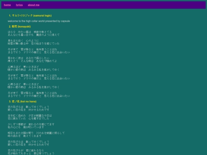Image resolution: width=207 pixels, height=155 pixels.
Task: Click the lyric line starting '少しずつ季節が'
Action: point(31,124)
